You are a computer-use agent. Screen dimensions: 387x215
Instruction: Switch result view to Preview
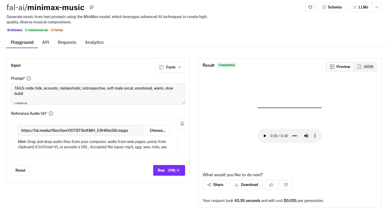click(340, 67)
